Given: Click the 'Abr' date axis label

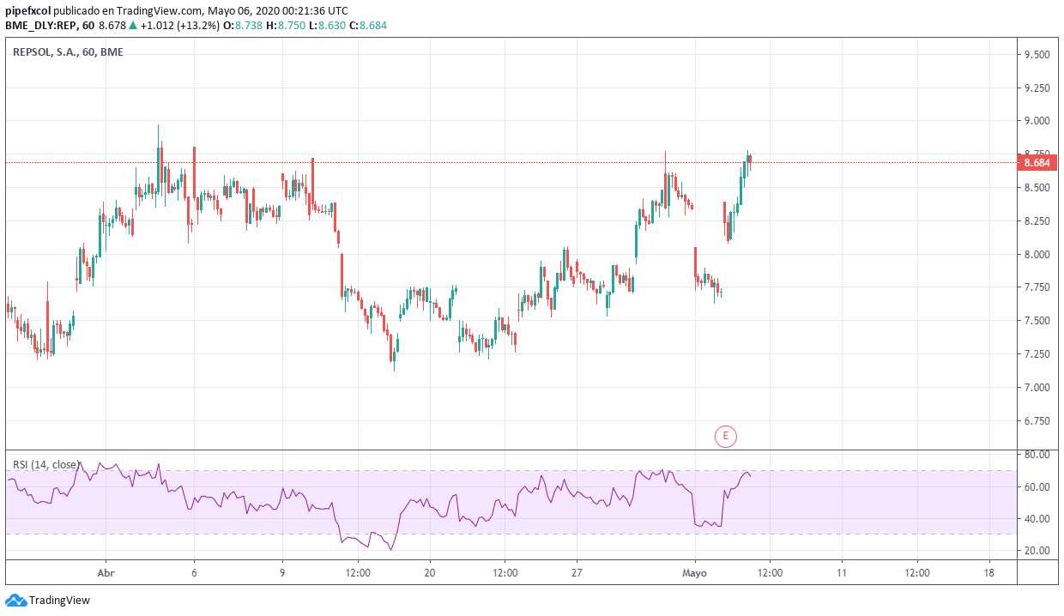Looking at the screenshot, I should click(106, 572).
